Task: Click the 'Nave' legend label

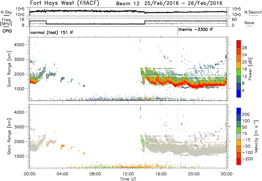Action: pos(249,23)
